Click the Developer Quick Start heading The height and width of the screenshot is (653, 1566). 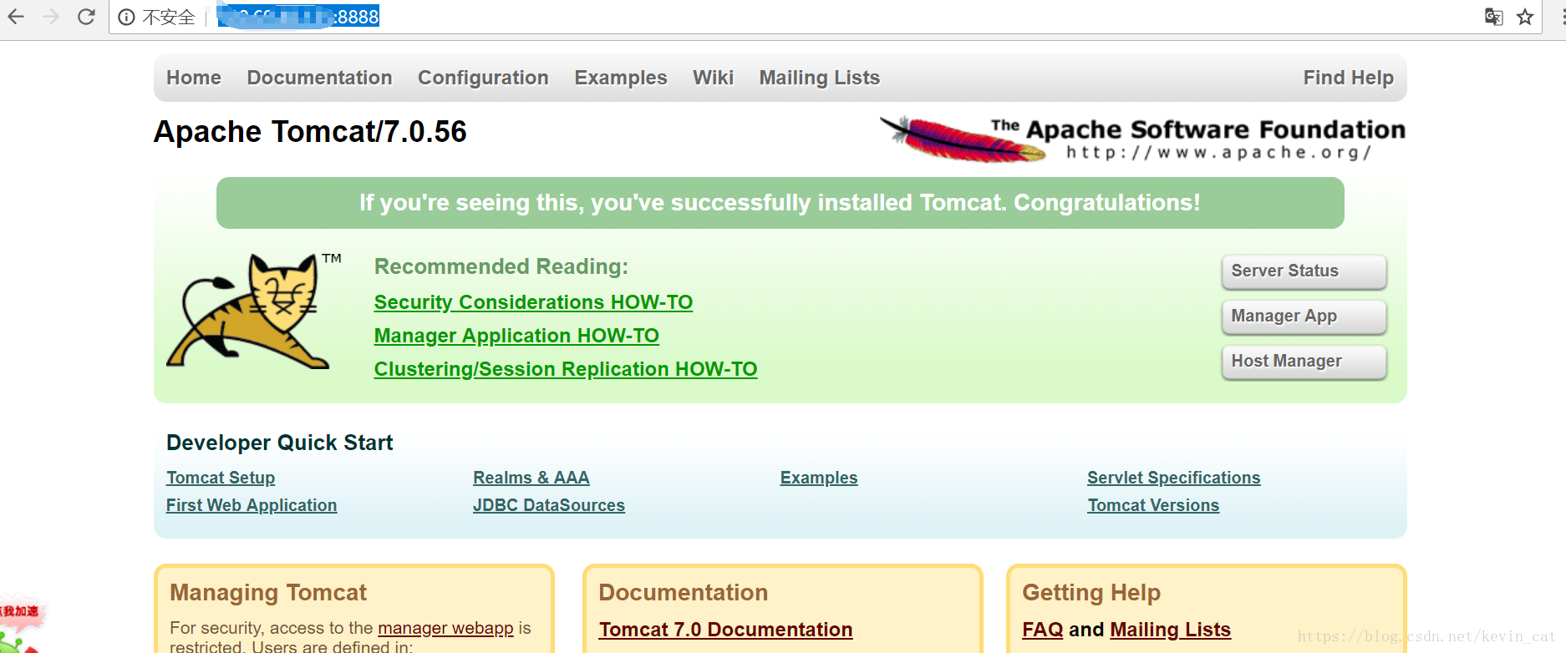click(279, 443)
